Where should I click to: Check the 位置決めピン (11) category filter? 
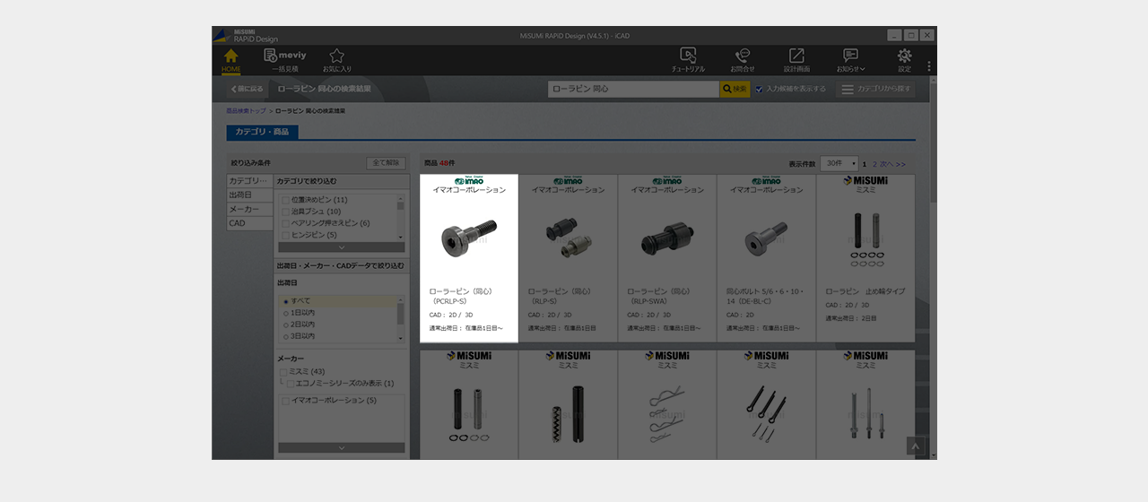[x=285, y=200]
